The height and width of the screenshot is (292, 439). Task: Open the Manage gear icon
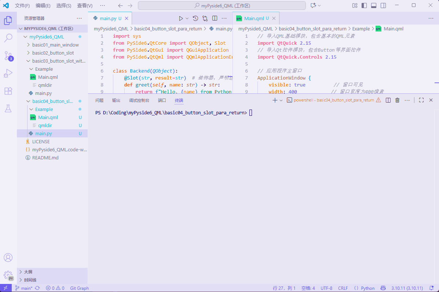click(x=8, y=275)
